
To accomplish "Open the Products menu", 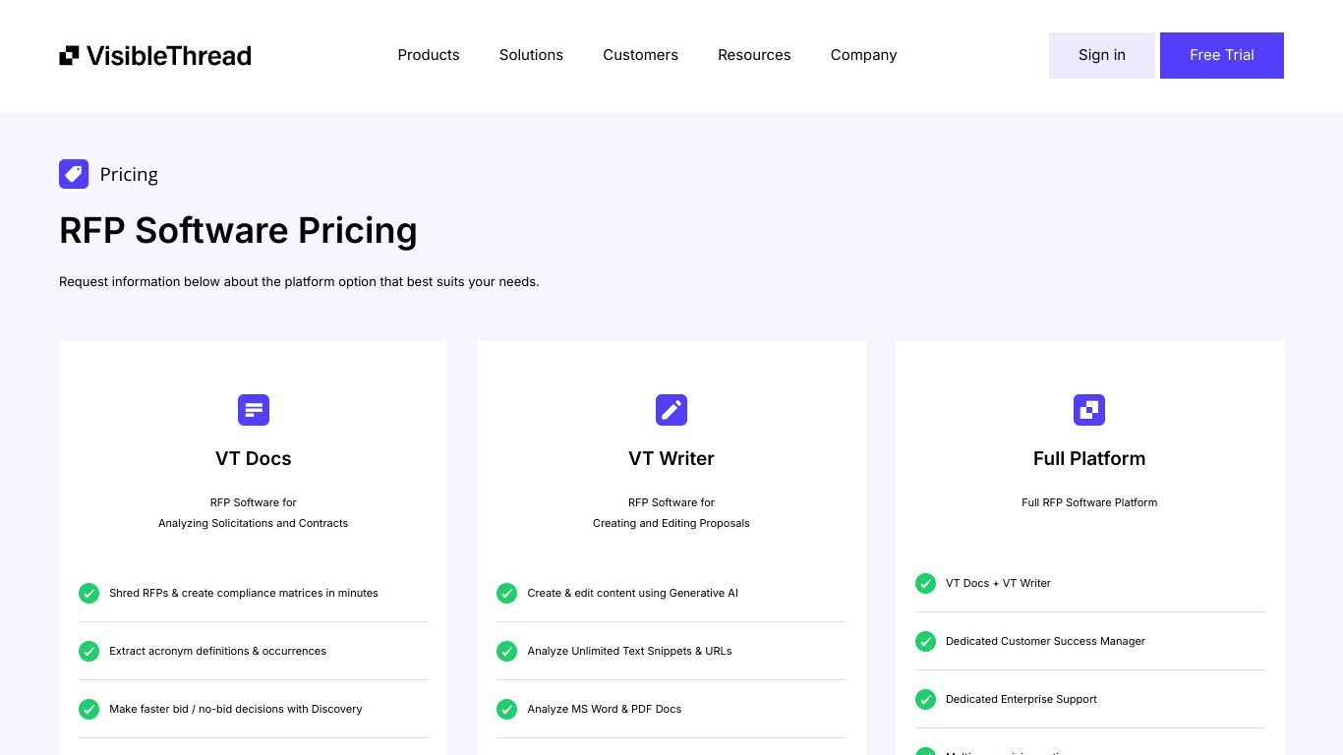I will pos(429,55).
